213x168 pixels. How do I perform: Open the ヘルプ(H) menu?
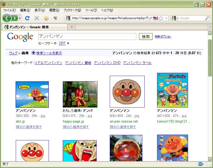(x=107, y=10)
